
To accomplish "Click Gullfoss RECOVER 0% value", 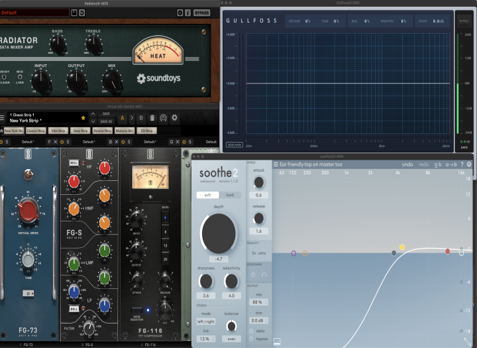I will point(307,21).
